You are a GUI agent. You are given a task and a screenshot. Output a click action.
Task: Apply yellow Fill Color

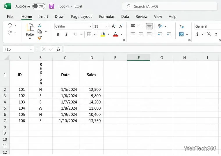coord(103,34)
